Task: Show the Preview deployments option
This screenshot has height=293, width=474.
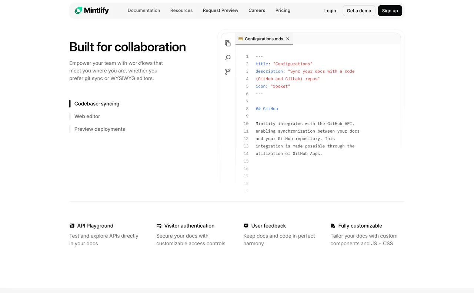Action: coord(100,129)
